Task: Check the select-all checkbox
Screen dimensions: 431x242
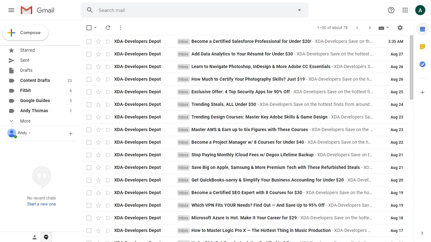Action: (x=89, y=28)
